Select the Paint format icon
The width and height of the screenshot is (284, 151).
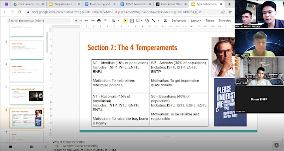(105, 21)
